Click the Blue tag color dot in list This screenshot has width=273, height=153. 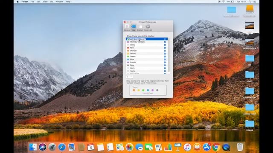pyautogui.click(x=128, y=59)
